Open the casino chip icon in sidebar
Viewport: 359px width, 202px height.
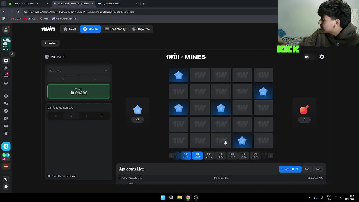tap(6, 61)
